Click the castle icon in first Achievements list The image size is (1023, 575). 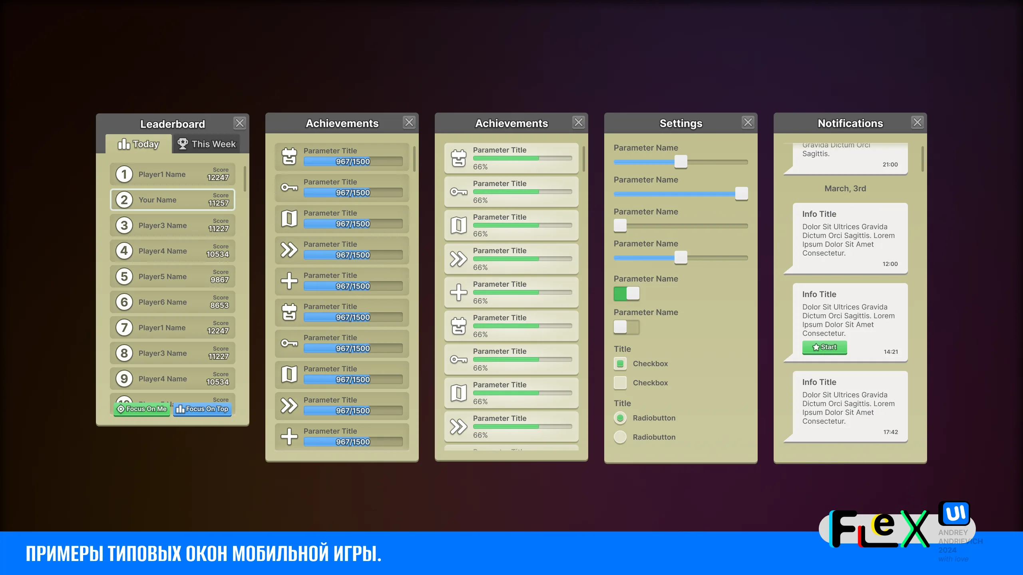(289, 156)
